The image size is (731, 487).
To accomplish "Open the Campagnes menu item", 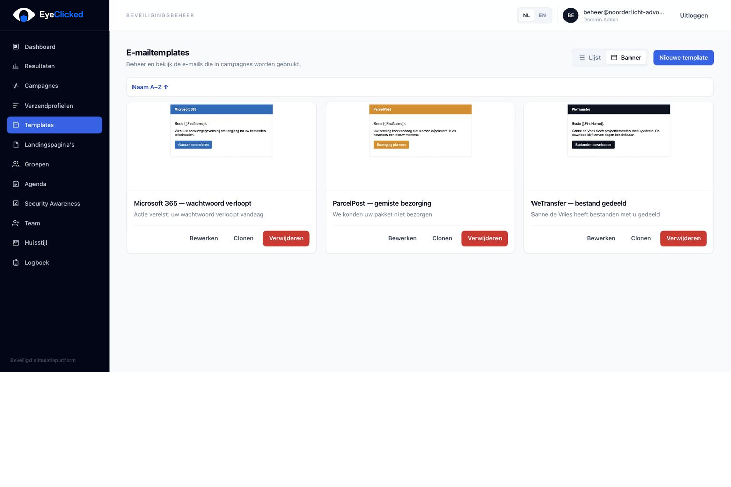I will click(54, 86).
